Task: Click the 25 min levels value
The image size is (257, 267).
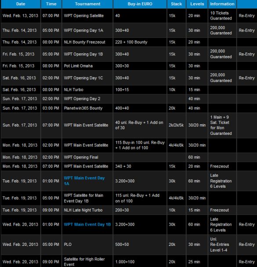Action: point(194,262)
